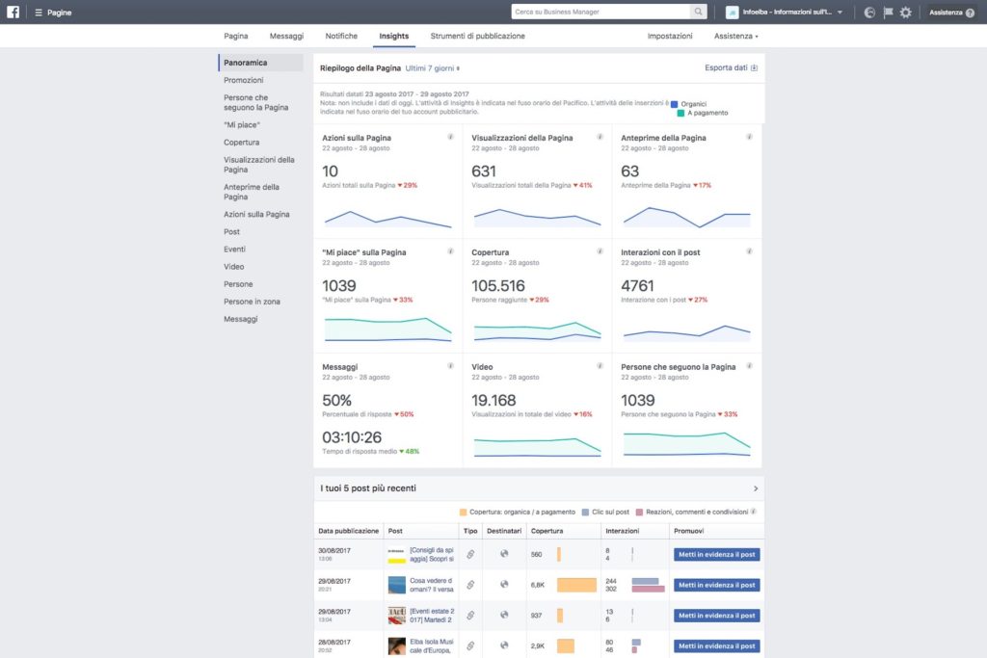Viewport: 987px width, 658px height.
Task: Open the globe notifications icon
Action: coord(869,13)
